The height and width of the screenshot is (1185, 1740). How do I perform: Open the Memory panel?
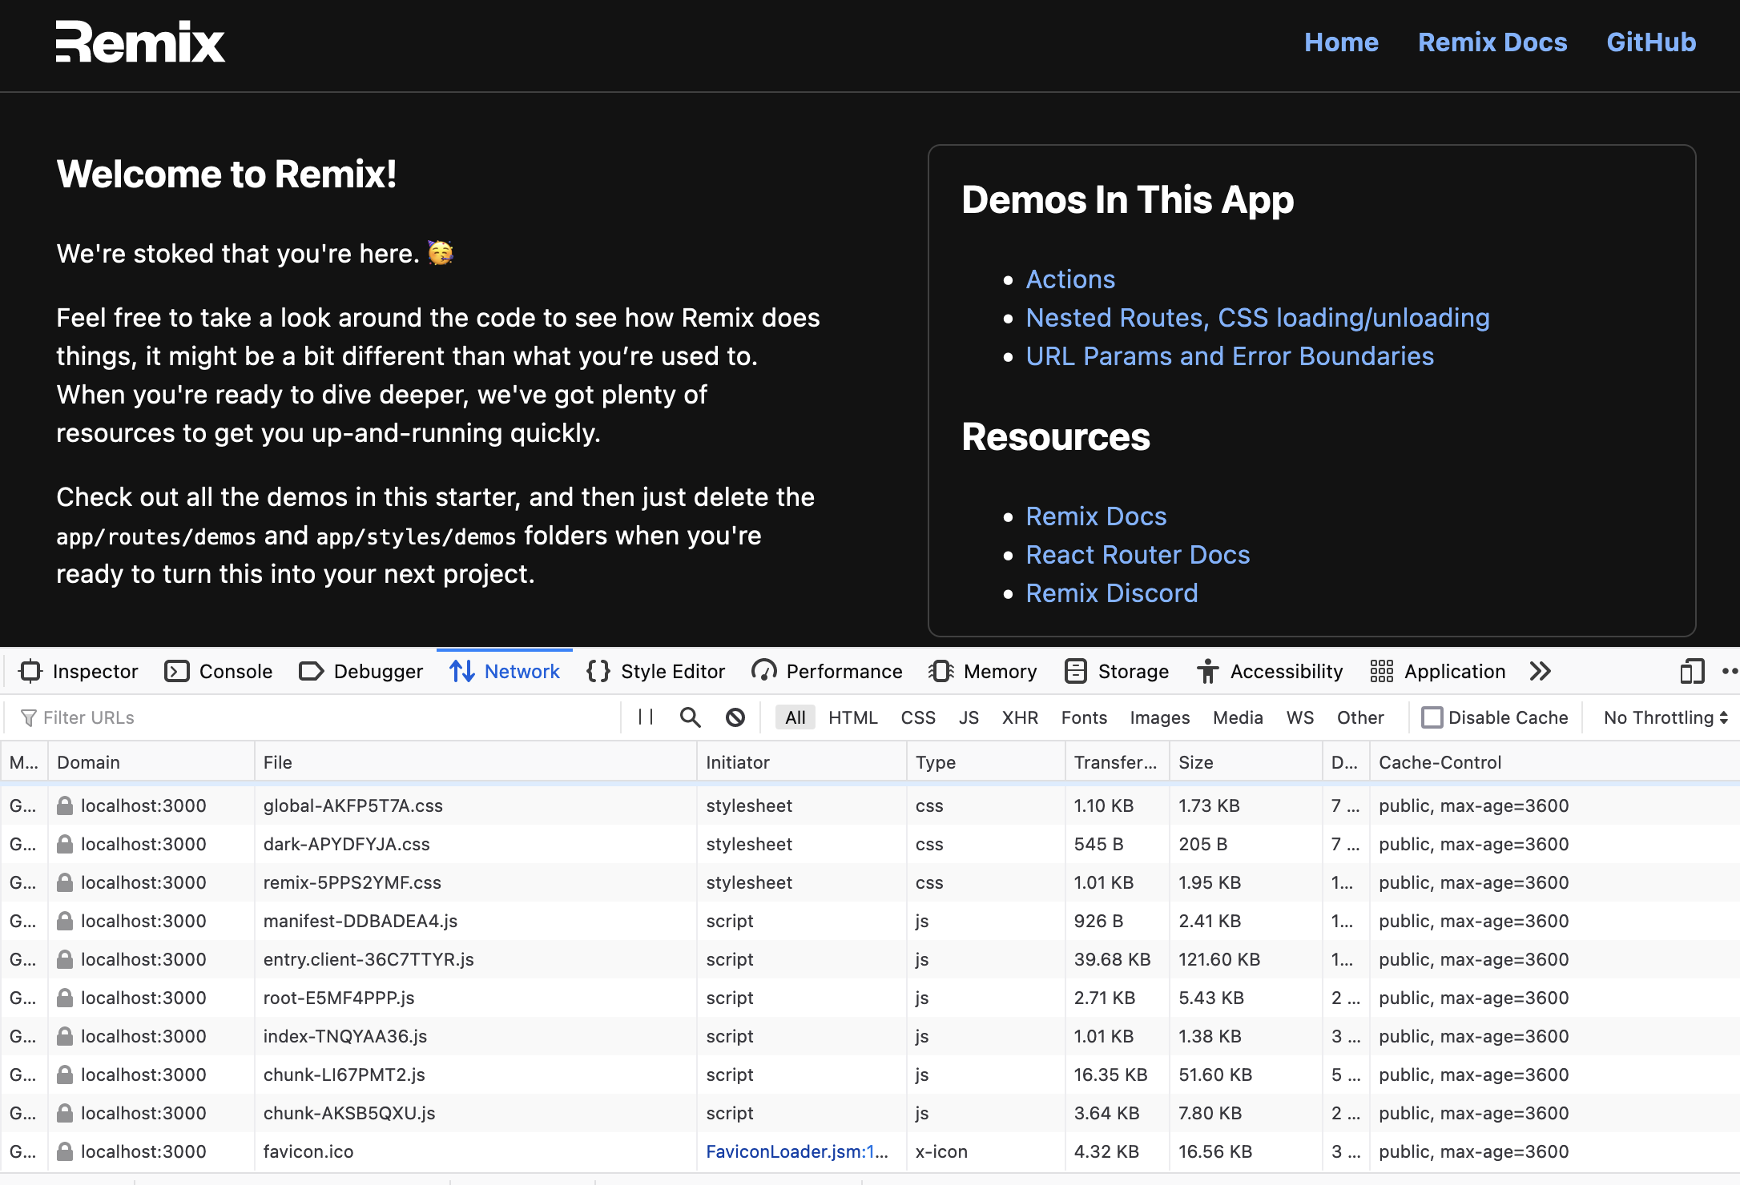(982, 671)
